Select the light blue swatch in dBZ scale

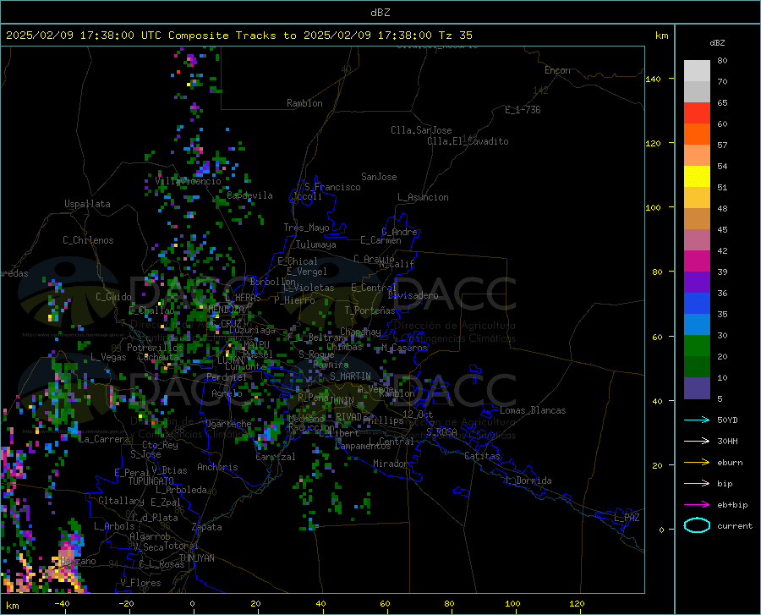[x=697, y=324]
